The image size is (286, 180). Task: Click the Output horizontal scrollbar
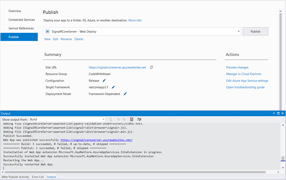134,172
